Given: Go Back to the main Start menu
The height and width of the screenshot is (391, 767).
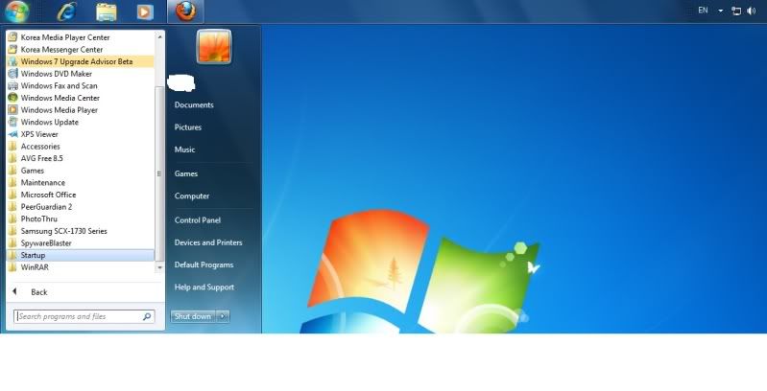Looking at the screenshot, I should pos(38,292).
